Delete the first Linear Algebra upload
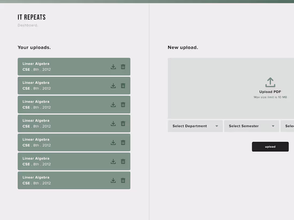Screen dimensions: 294x220 123,67
